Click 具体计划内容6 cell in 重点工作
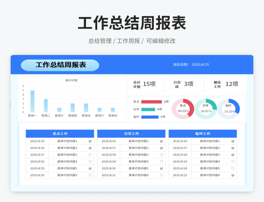Image resolution: width=264 pixels, height=202 pixels. point(67,175)
